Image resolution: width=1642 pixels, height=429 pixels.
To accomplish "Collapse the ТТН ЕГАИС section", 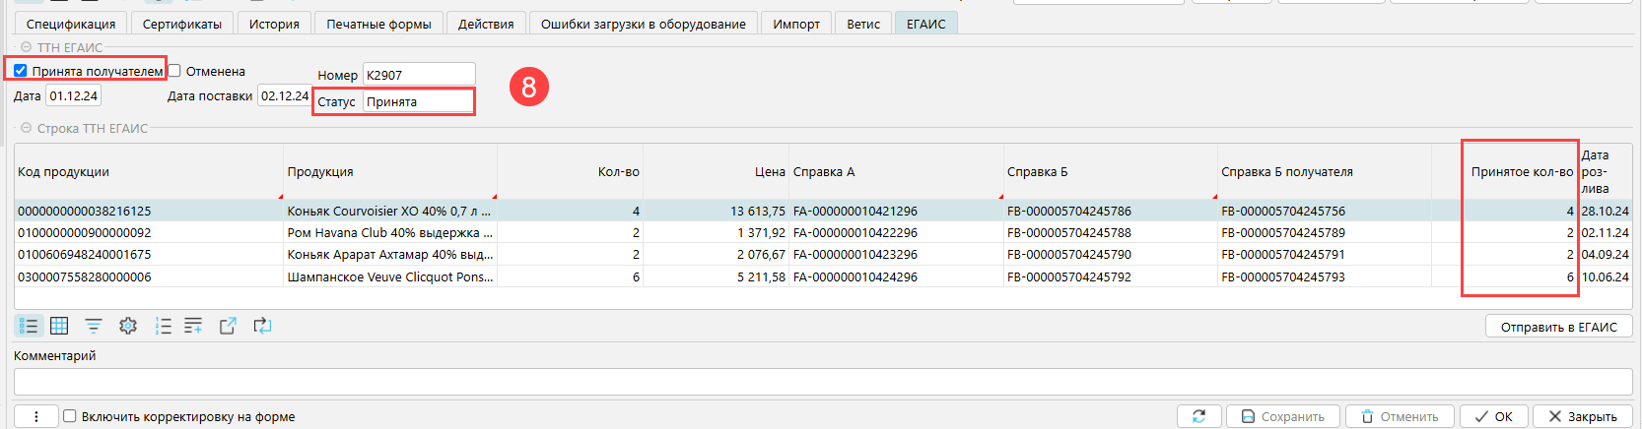I will tap(26, 47).
